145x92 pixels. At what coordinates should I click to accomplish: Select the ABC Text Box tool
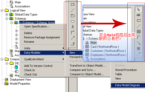pyautogui.click(x=139, y=15)
